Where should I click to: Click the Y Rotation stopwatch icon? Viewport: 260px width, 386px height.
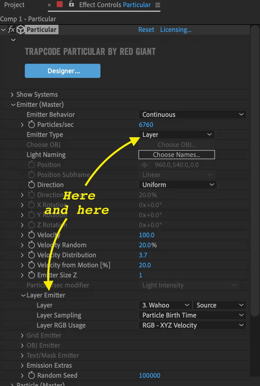tap(32, 215)
